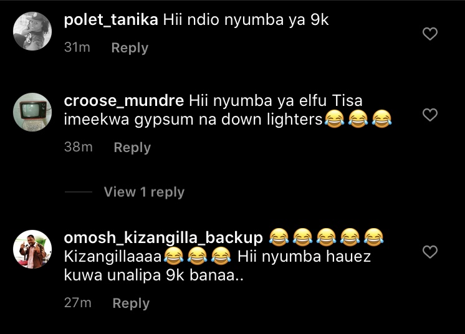Like omosh_kizangilla_backup's comment via the heart icon
The width and height of the screenshot is (465, 334).
coord(430,252)
